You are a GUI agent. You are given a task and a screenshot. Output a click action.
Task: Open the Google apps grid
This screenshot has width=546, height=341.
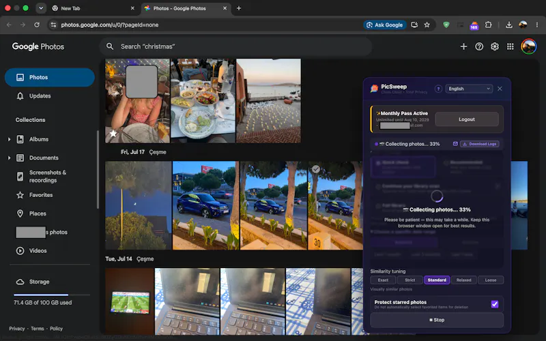click(x=510, y=46)
